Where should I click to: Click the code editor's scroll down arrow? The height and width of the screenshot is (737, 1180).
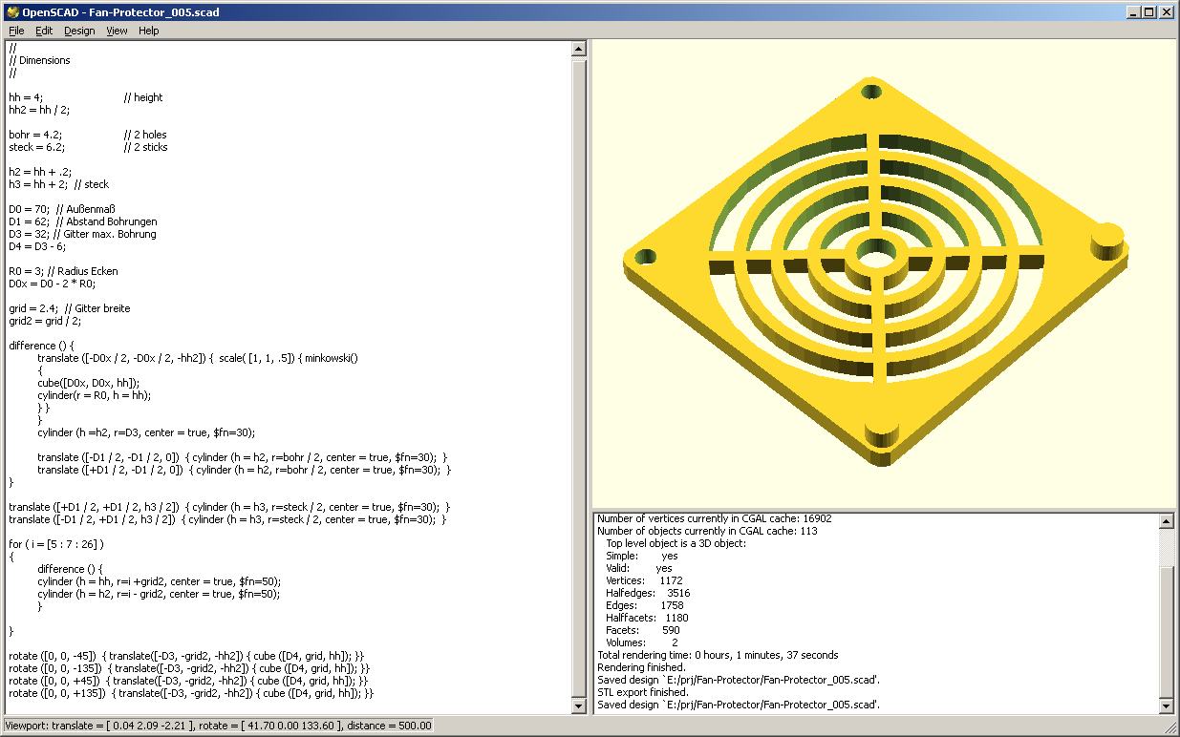[578, 705]
